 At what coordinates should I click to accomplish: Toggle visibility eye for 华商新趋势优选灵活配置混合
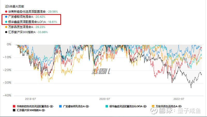pos(51,106)
